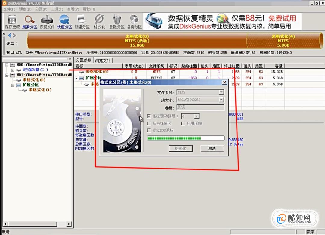
Task: Open the 帮助(H) menu
Action: coord(89,9)
